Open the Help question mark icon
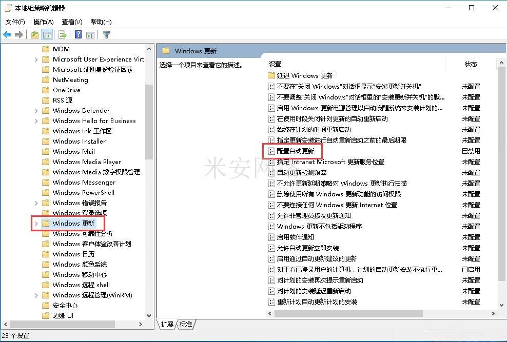Screen dimensions: 507x342 78,34
